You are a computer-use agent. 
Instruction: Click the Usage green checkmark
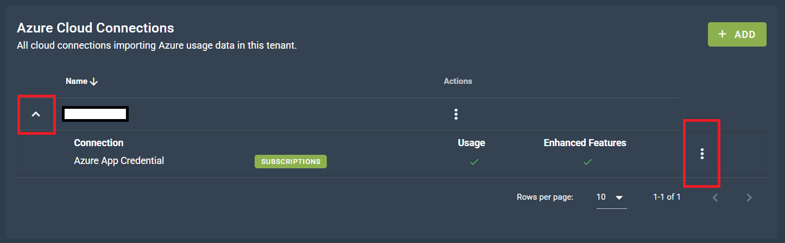pos(474,161)
